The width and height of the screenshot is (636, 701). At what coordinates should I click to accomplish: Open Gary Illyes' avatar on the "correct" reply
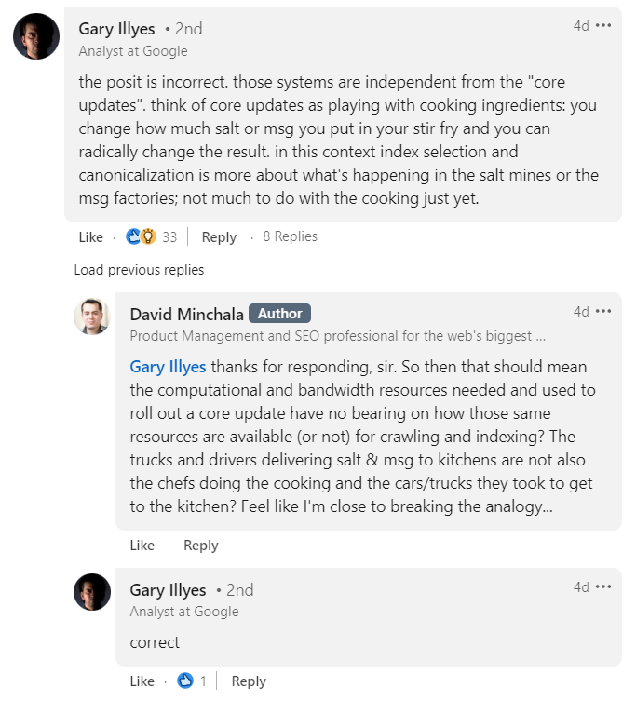click(92, 592)
